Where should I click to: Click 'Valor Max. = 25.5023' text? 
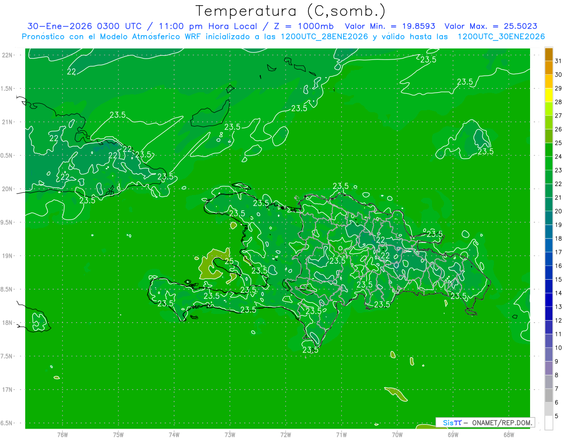(x=491, y=26)
